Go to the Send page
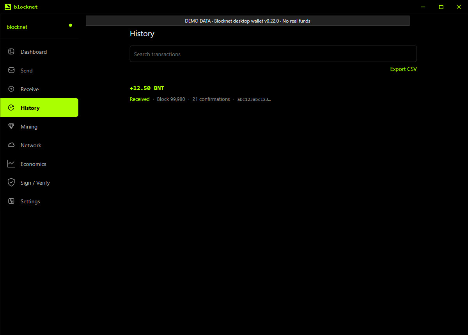The height and width of the screenshot is (335, 468). (x=39, y=71)
